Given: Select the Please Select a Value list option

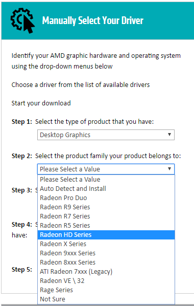Looking at the screenshot, I should click(106, 179).
